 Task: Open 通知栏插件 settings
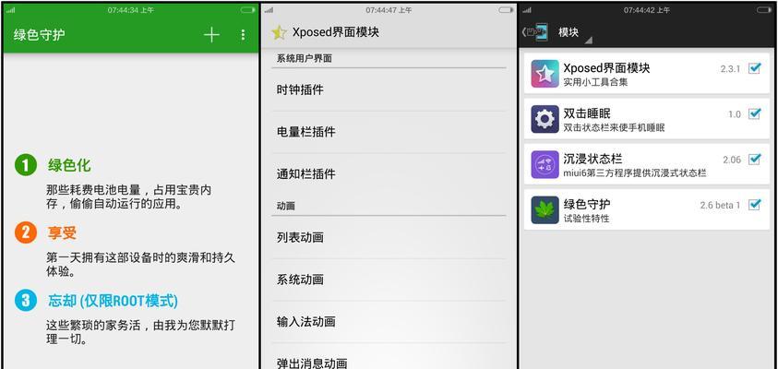tap(389, 174)
